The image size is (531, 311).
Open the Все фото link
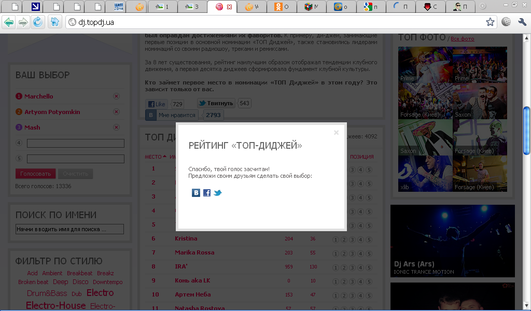click(462, 39)
